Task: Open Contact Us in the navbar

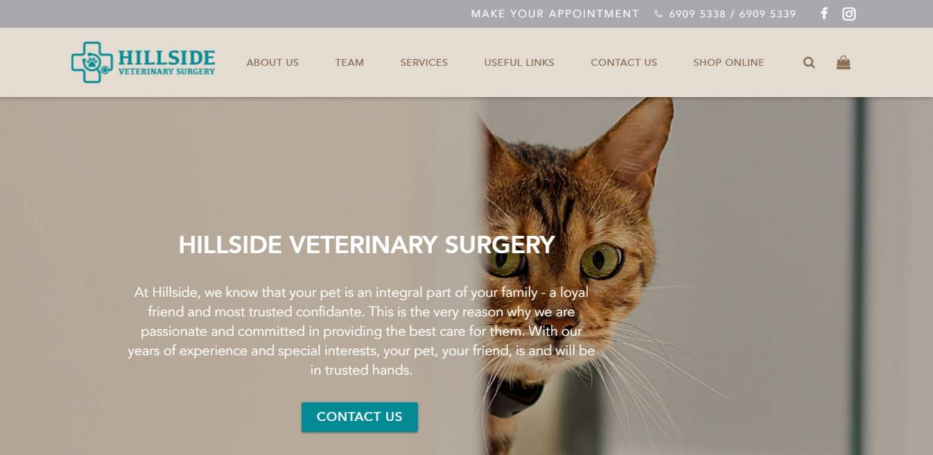Action: (624, 62)
